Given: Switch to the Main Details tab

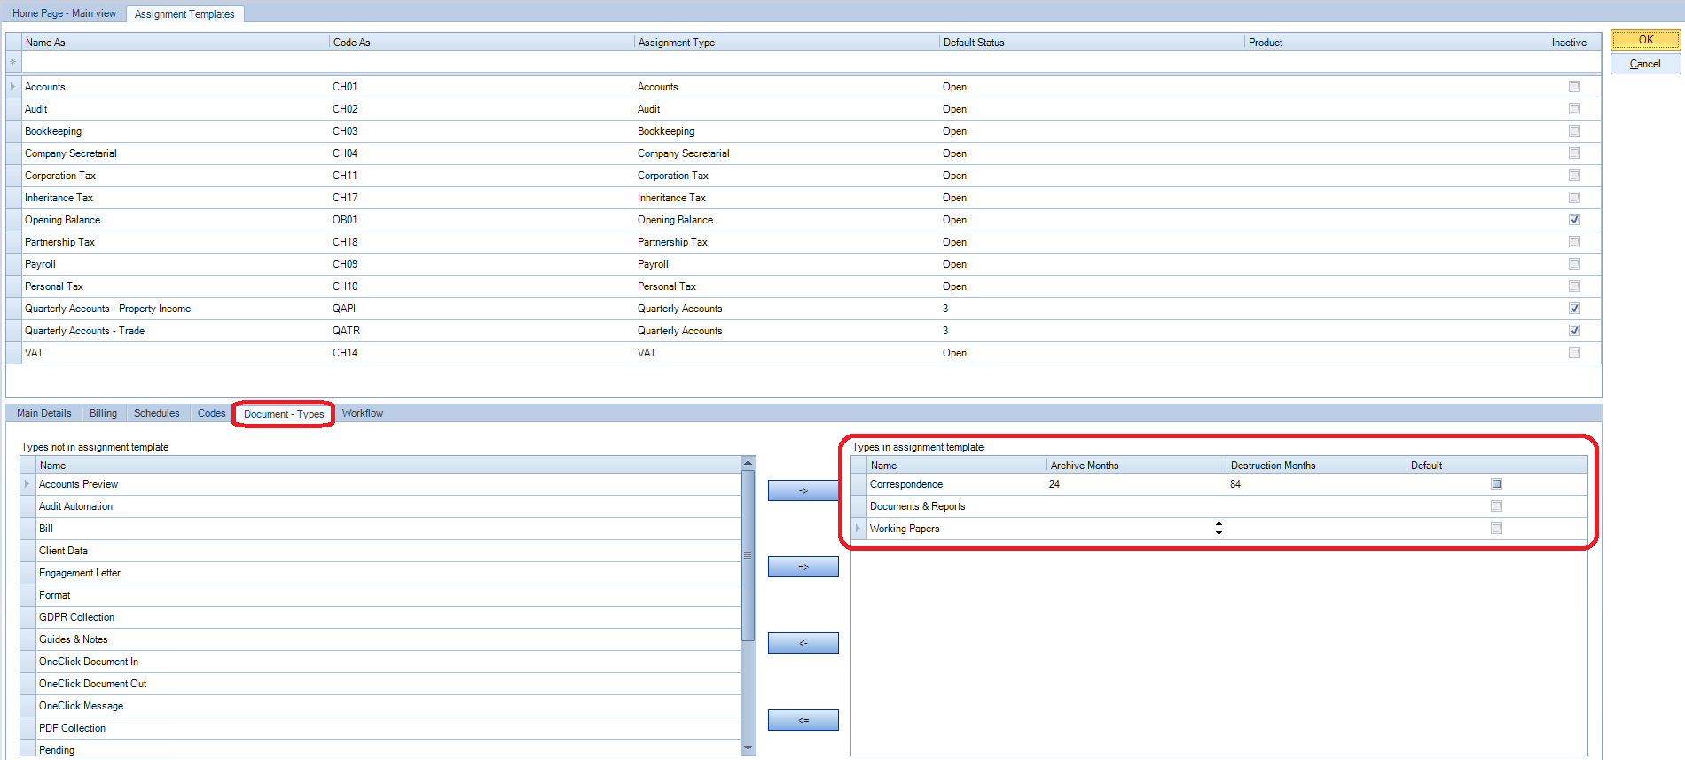Looking at the screenshot, I should (44, 413).
